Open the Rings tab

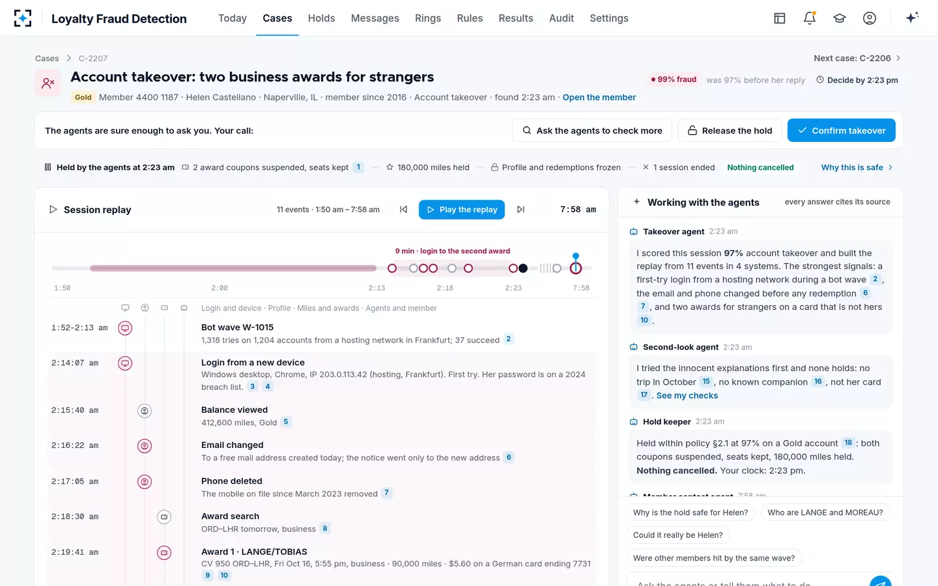[x=428, y=18]
